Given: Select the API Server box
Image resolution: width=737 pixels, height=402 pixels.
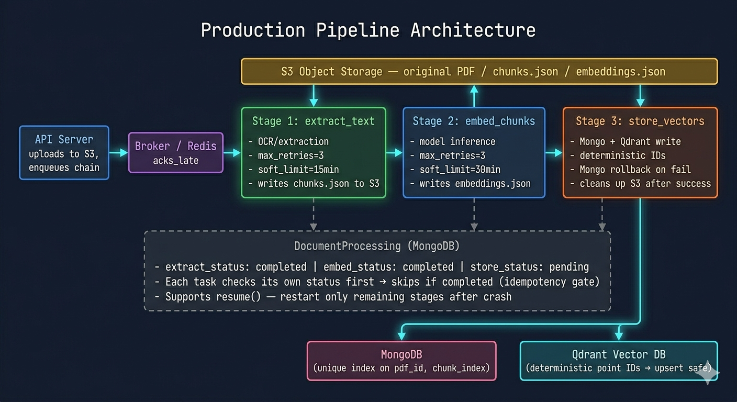Looking at the screenshot, I should (x=64, y=153).
